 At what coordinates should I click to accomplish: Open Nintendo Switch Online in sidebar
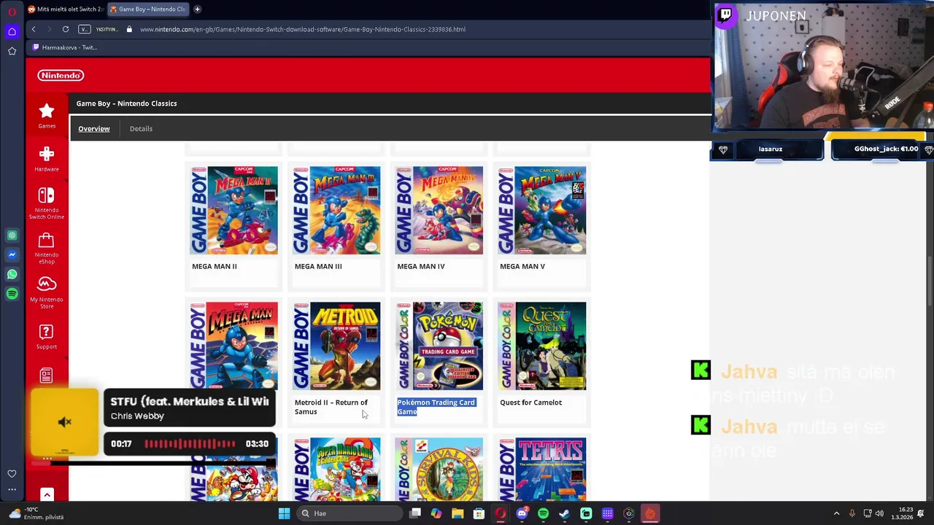click(47, 203)
